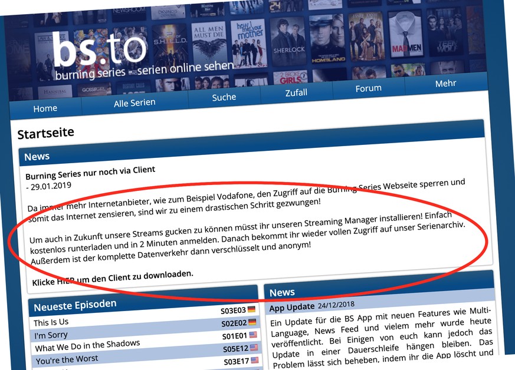Open the Homeland poster thumbnail
This screenshot has width=515, height=370.
[327, 39]
